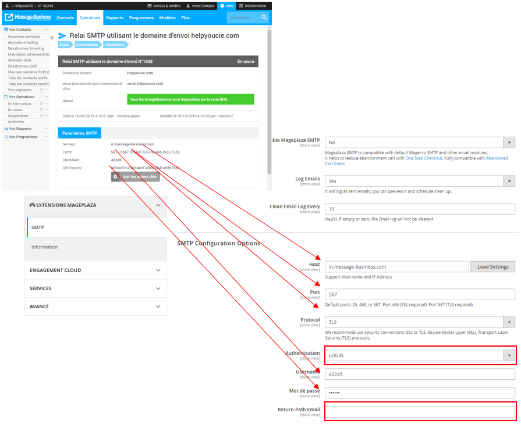521x424 pixels.
Task: Open the Protocol dropdown showing TLS
Action: click(420, 322)
